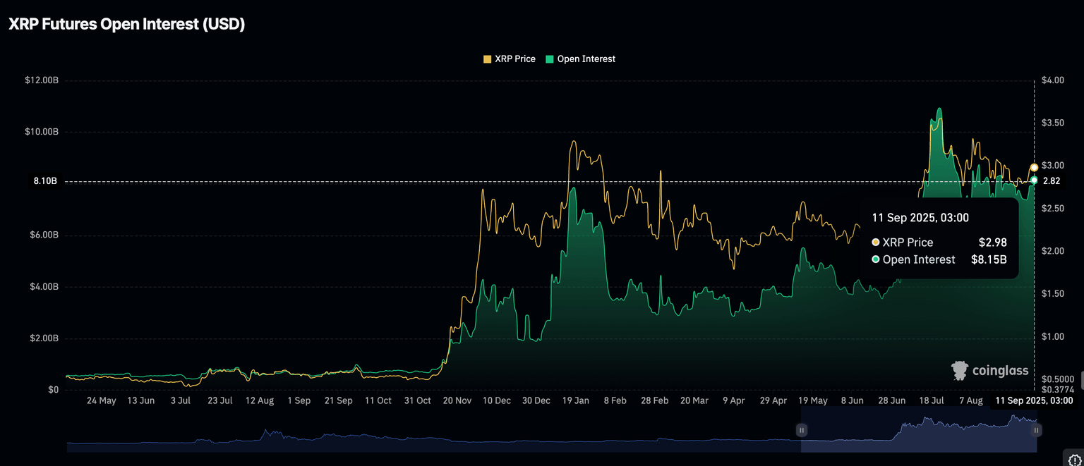Click the 20 Nov label on time axis

457,400
